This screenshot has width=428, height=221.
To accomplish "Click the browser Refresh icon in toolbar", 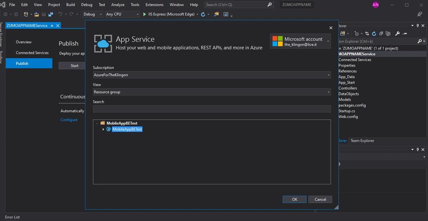I will (203, 15).
